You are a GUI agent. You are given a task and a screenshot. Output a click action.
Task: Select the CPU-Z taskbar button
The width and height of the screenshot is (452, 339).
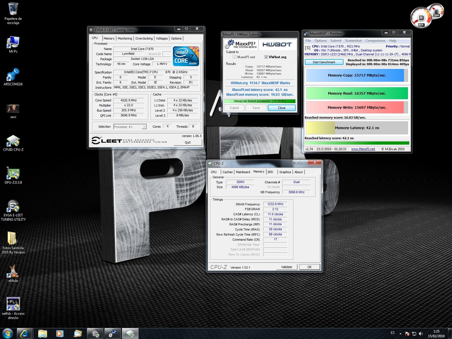click(x=130, y=333)
